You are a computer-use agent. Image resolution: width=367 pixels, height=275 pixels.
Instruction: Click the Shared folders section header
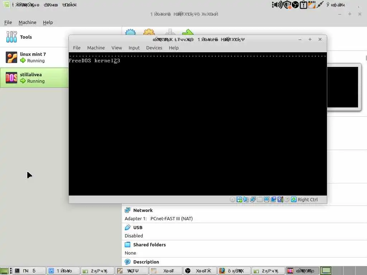tap(149, 245)
